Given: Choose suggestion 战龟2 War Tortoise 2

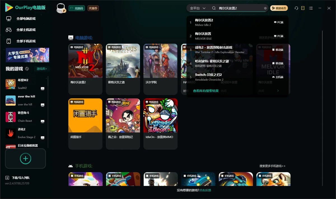Looking at the screenshot, I should tap(237, 50).
